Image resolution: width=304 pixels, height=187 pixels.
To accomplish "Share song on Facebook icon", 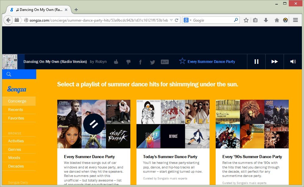I will pyautogui.click(x=140, y=62).
